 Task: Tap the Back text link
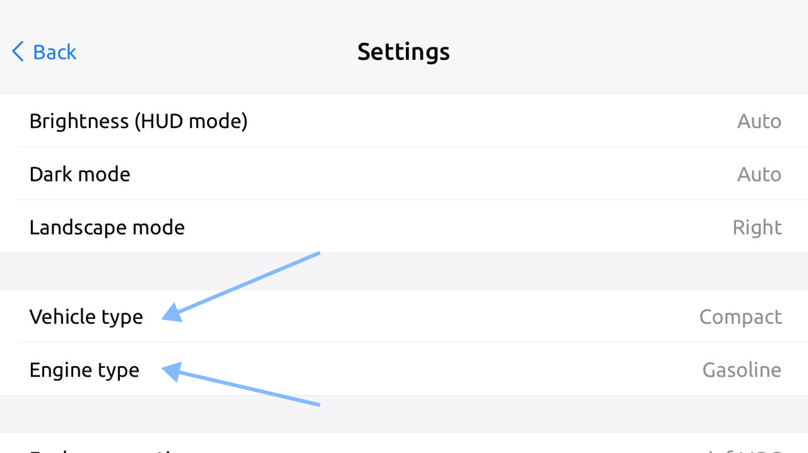tap(54, 52)
